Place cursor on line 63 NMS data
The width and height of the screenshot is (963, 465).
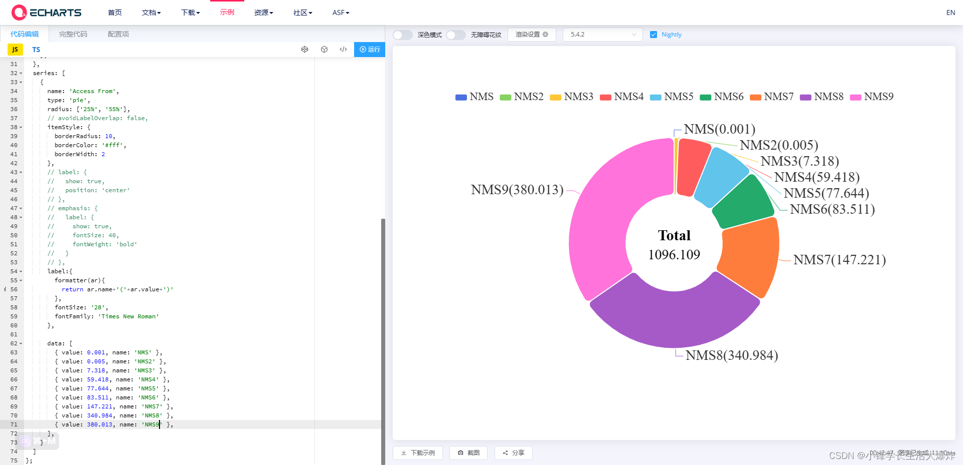[108, 352]
